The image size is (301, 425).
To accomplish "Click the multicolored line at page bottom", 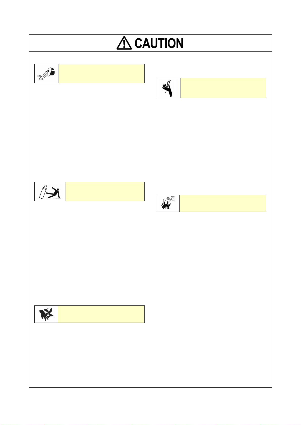I will tap(150, 424).
